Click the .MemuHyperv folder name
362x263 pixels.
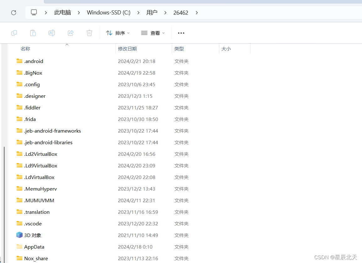(40, 189)
